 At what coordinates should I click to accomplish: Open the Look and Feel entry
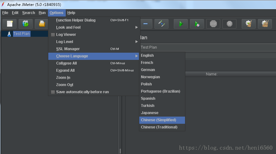[94, 27]
